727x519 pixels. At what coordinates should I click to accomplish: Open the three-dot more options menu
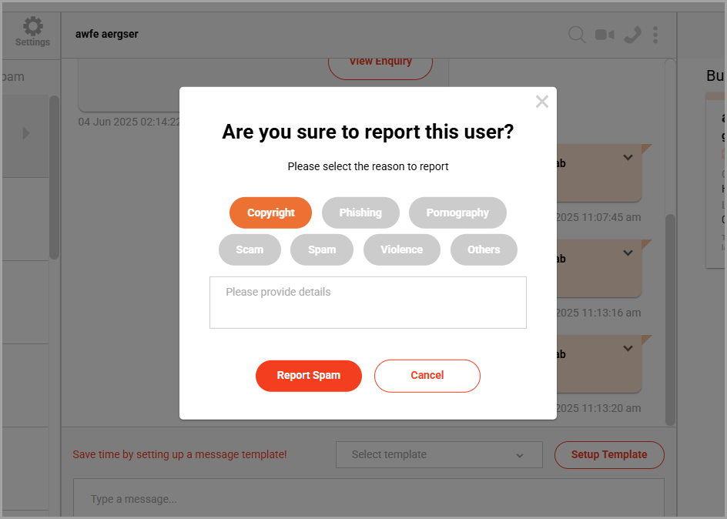pyautogui.click(x=655, y=35)
